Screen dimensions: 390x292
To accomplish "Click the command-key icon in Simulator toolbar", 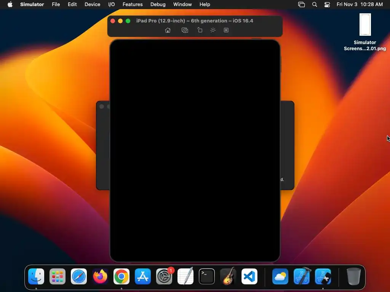I will pyautogui.click(x=226, y=30).
